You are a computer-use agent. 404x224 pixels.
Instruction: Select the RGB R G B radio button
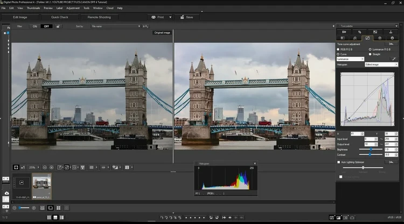338,49
